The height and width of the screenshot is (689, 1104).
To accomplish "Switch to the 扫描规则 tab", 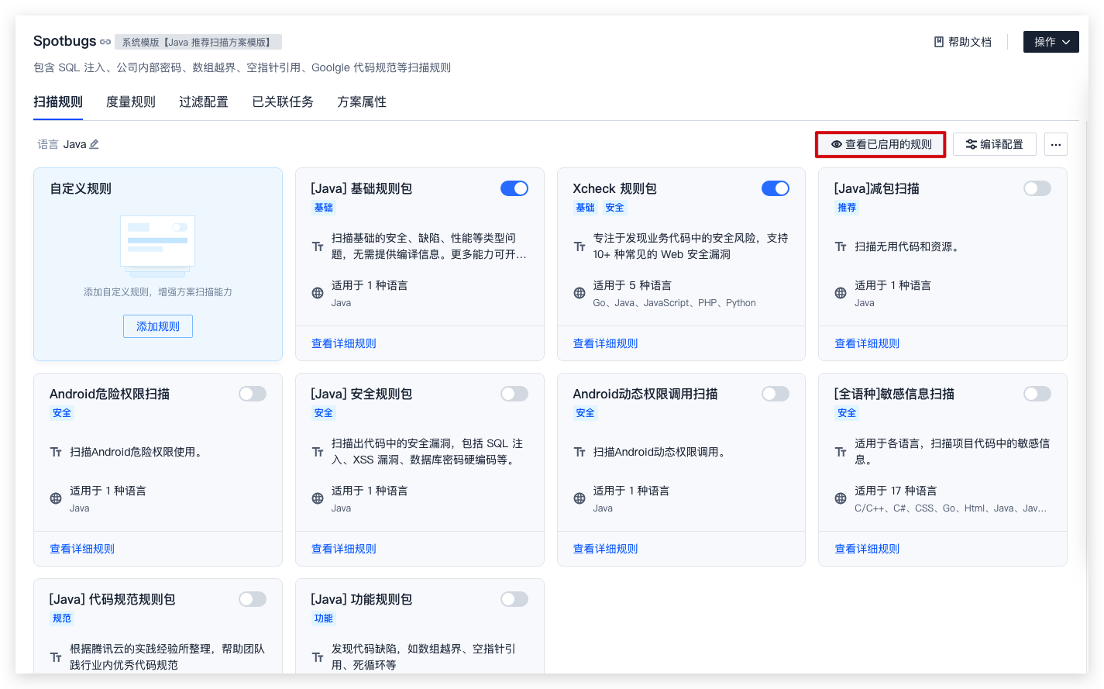I will click(x=58, y=102).
